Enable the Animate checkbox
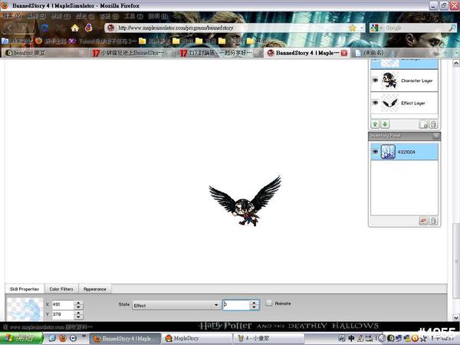The image size is (460, 345). tap(268, 304)
